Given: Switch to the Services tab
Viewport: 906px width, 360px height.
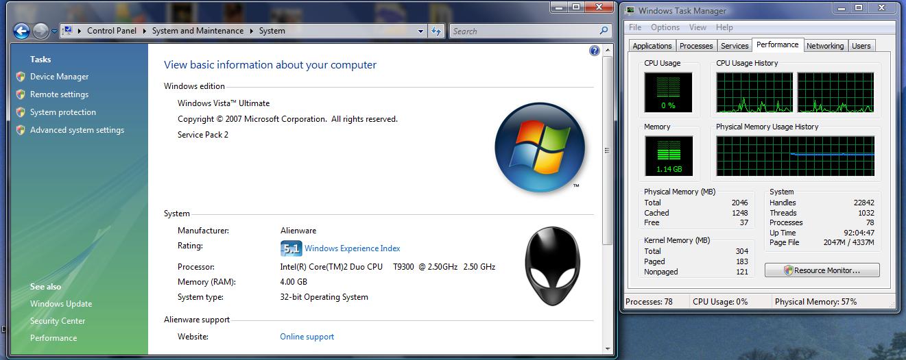Looking at the screenshot, I should click(x=735, y=46).
